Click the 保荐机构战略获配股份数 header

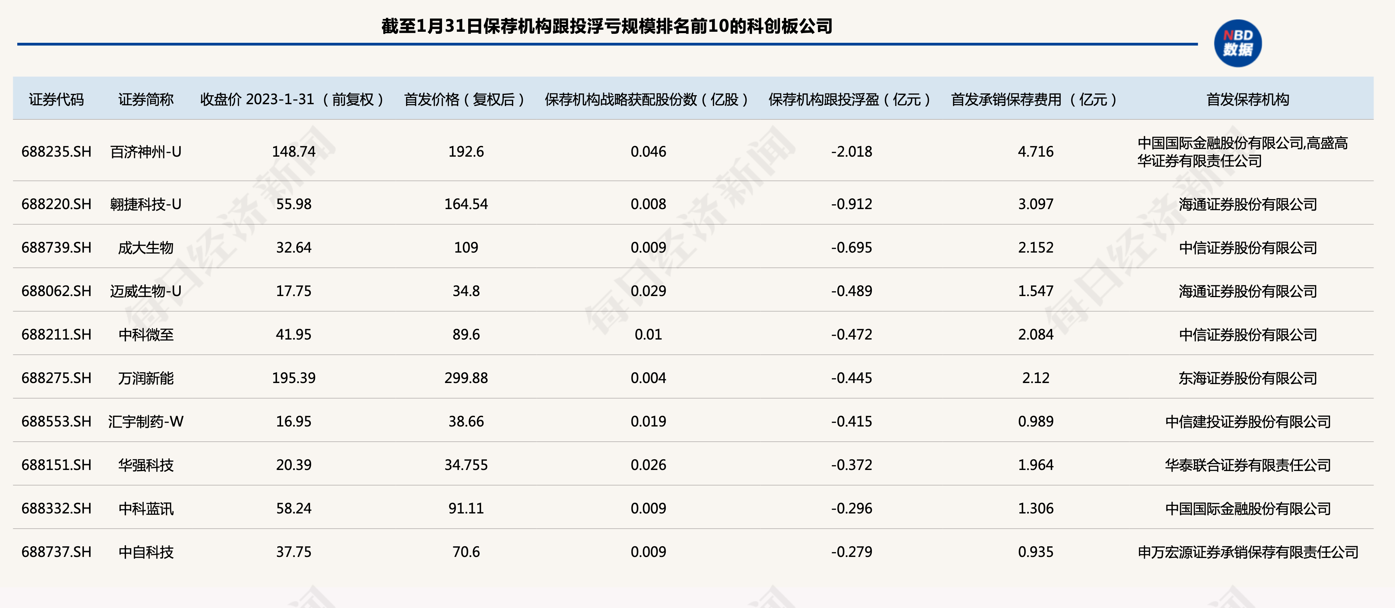click(x=648, y=100)
